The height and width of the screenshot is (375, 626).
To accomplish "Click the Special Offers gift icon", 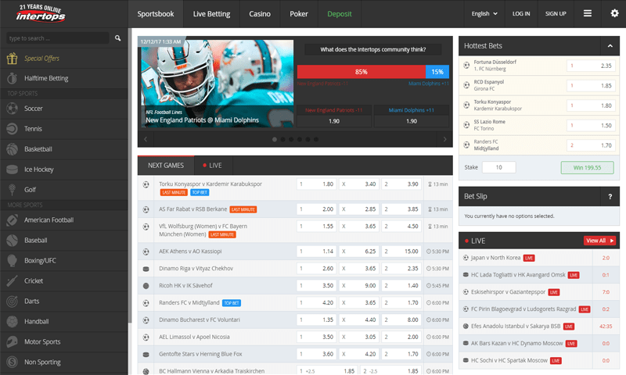I will 12,58.
